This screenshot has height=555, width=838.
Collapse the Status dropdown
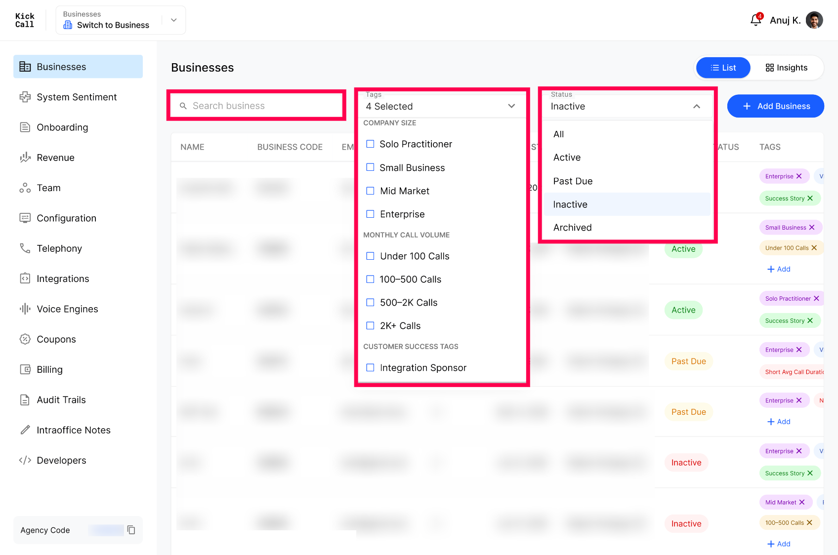(697, 106)
